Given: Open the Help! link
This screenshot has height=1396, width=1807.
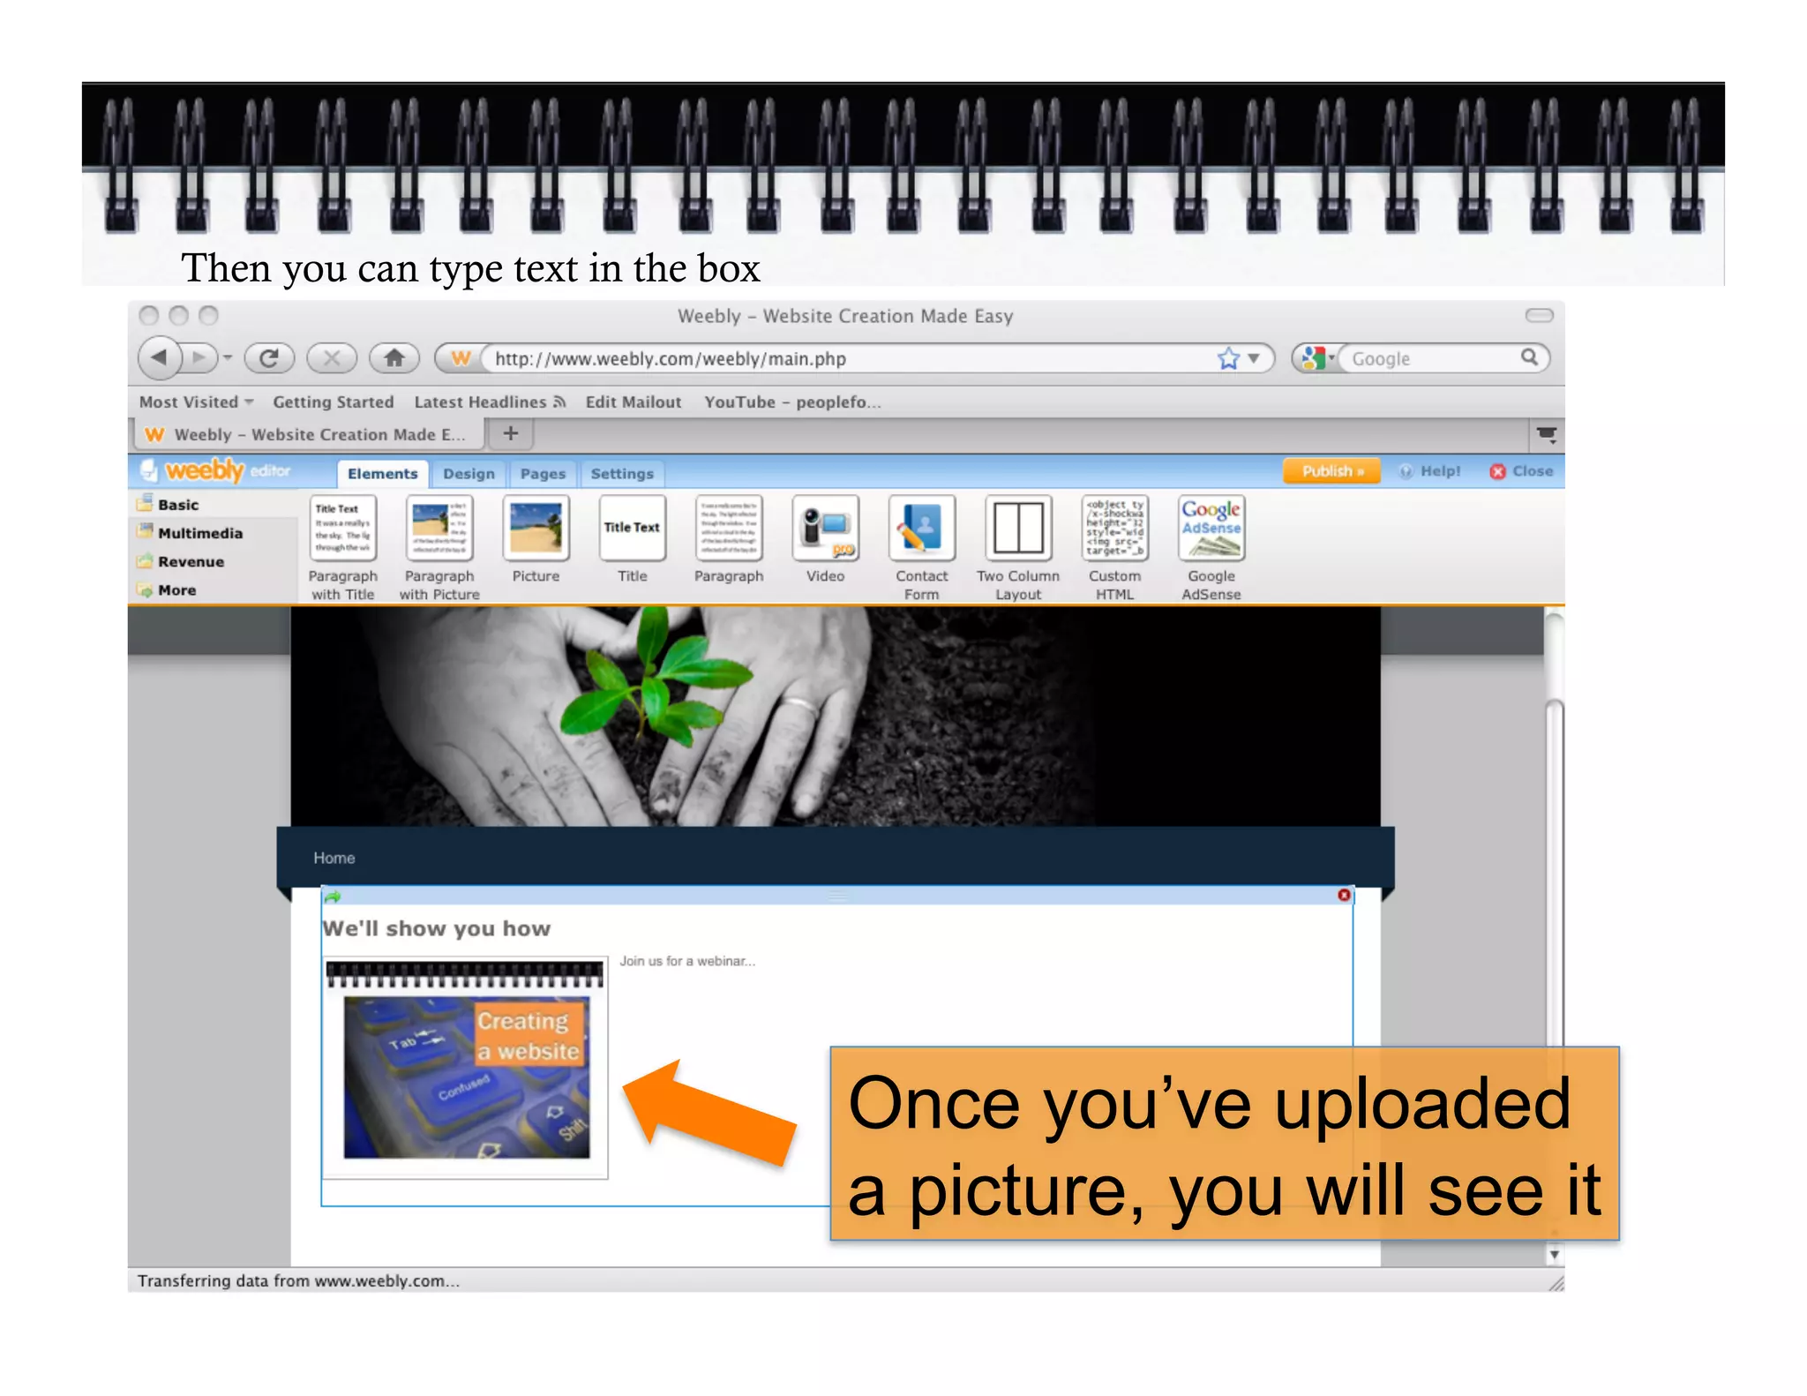Looking at the screenshot, I should [x=1430, y=471].
